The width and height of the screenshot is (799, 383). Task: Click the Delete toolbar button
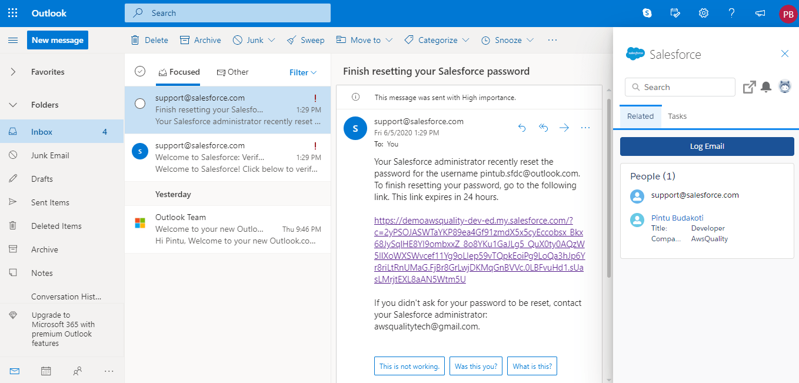[149, 40]
